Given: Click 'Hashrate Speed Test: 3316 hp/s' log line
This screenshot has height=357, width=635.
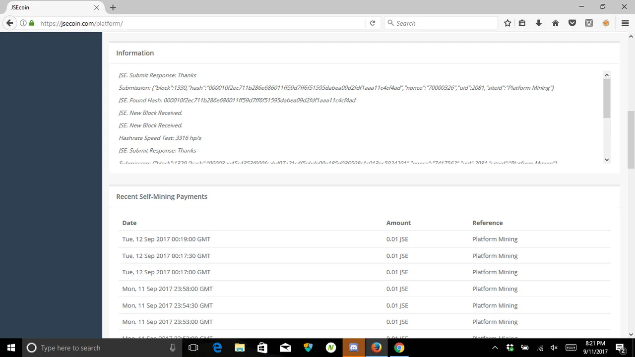Looking at the screenshot, I should click(x=160, y=138).
